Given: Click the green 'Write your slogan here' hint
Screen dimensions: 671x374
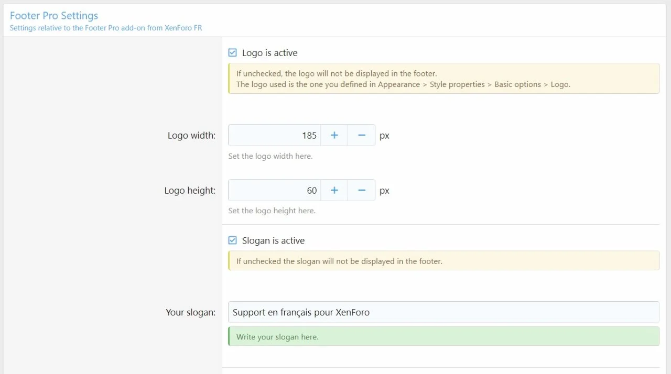Looking at the screenshot, I should coord(443,336).
